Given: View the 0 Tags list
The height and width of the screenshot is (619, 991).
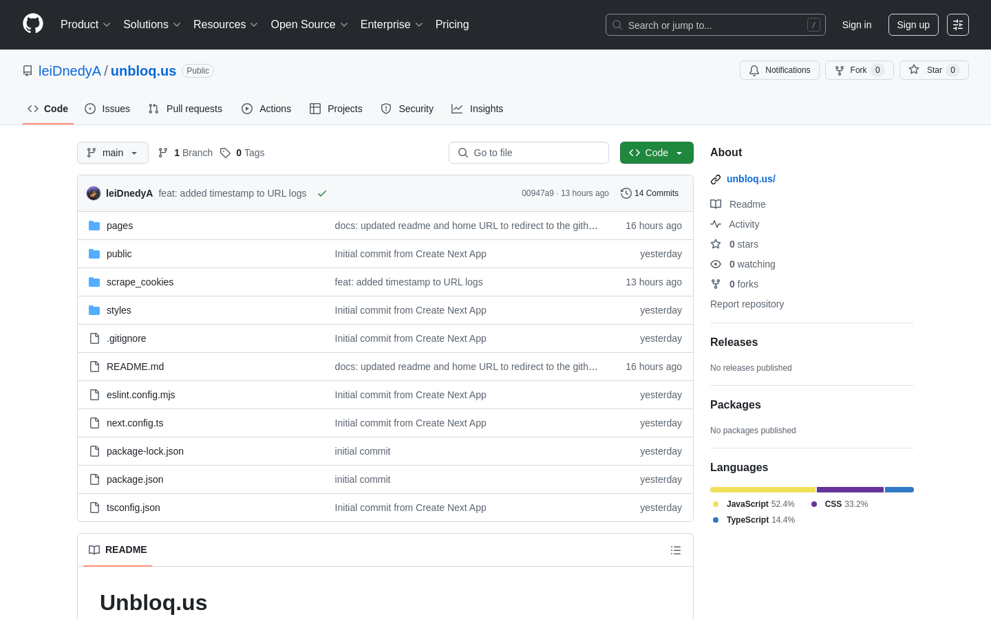Looking at the screenshot, I should [242, 153].
